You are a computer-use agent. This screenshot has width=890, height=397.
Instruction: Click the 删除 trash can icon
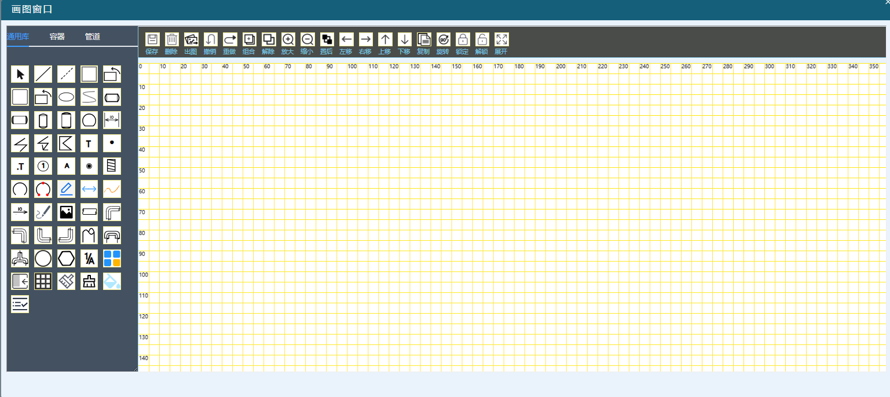point(172,39)
